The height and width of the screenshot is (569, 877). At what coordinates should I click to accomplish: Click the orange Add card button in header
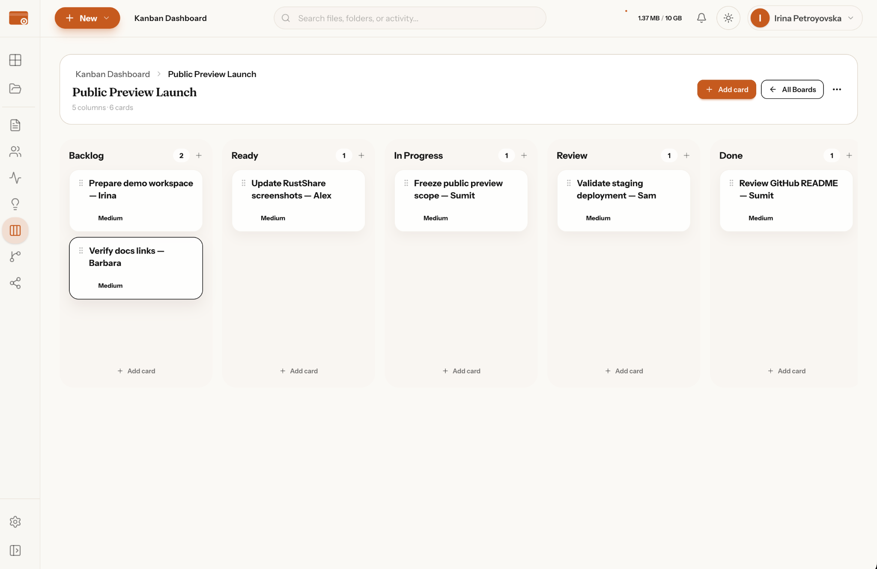(x=726, y=89)
